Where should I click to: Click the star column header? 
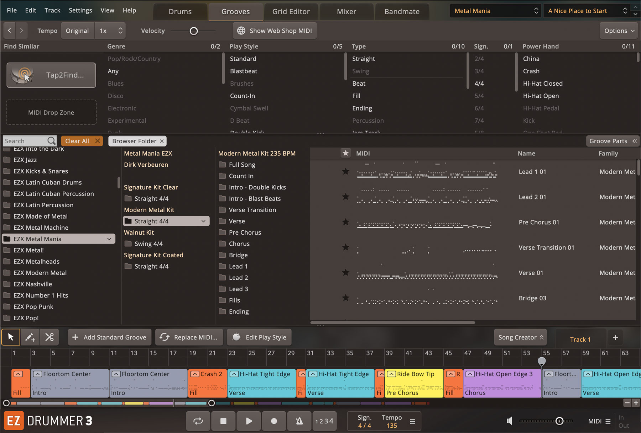point(345,153)
